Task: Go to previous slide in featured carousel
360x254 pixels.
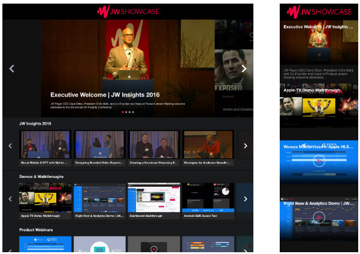Action: 11,68
